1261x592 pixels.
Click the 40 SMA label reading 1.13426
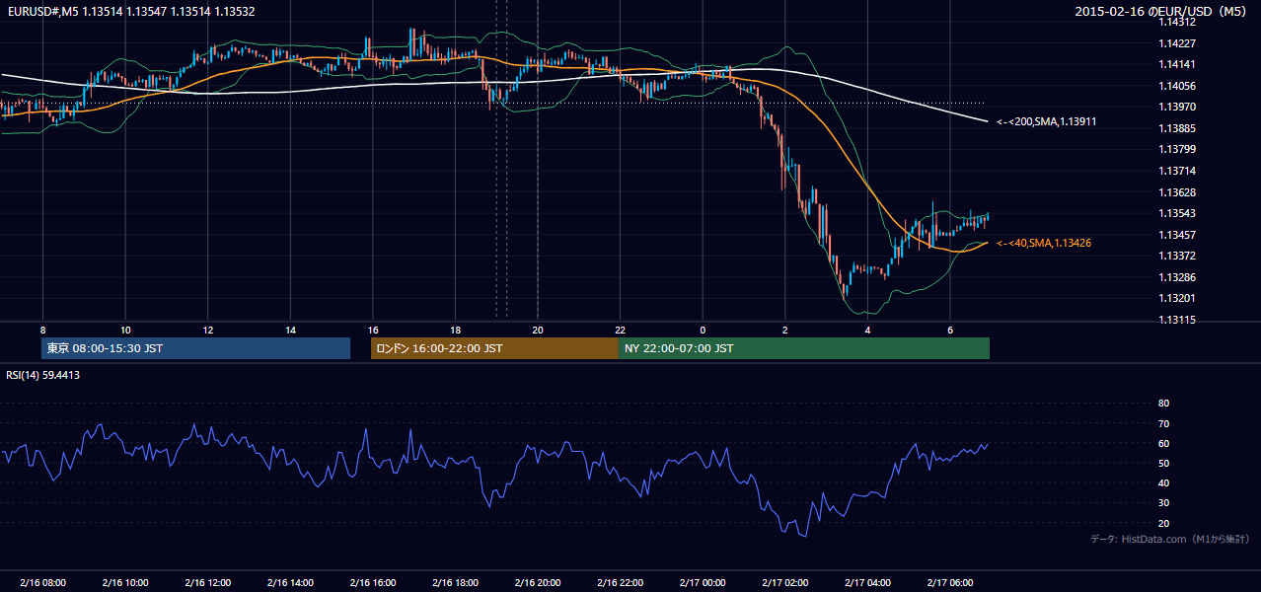click(1043, 243)
